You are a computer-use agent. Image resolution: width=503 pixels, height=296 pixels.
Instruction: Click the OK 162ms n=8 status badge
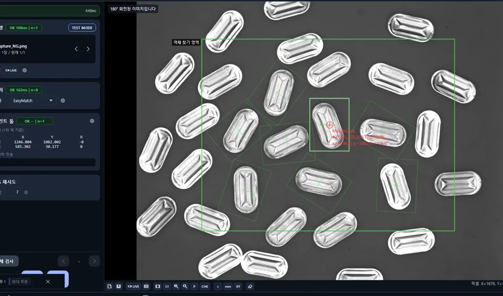tap(23, 90)
